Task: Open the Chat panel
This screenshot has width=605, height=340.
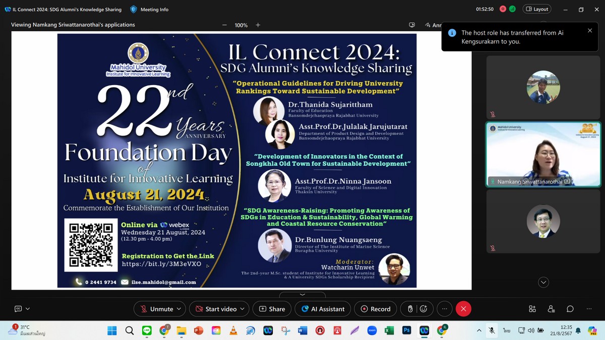Action: tap(570, 309)
